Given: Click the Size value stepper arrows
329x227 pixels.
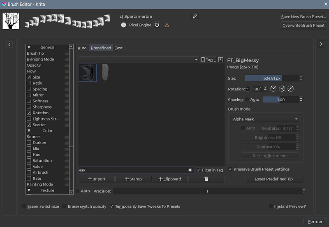Looking at the screenshot, I should [301, 78].
